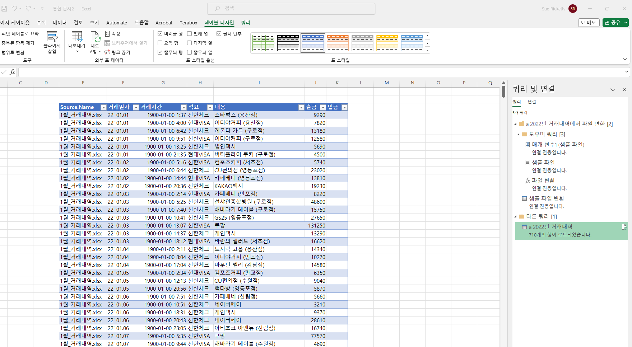The height and width of the screenshot is (347, 632).
Task: Select the 매개 변수1 (샘플 파일) query
Action: [558, 145]
